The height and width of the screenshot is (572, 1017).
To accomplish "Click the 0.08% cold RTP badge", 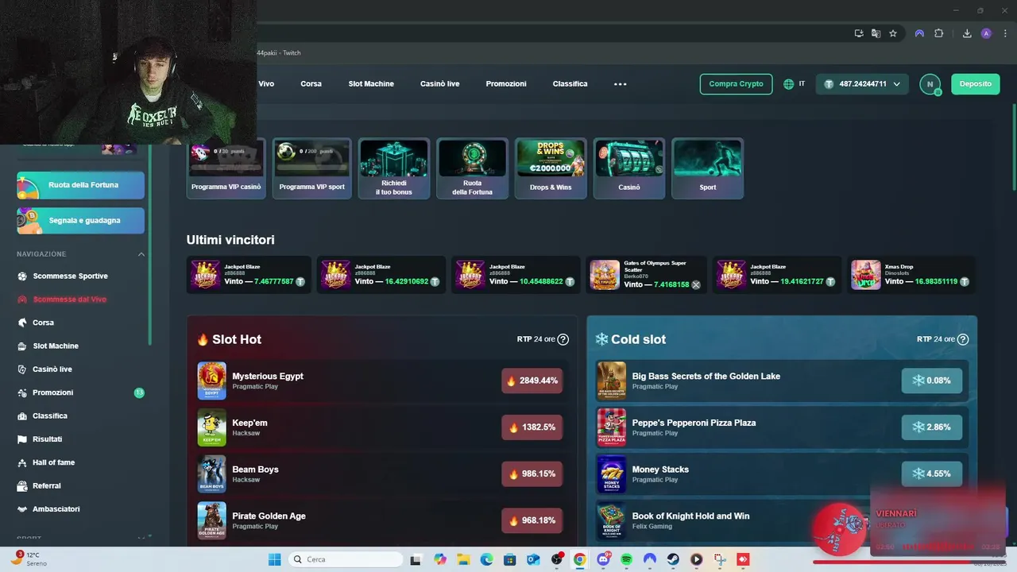I will coord(932,381).
